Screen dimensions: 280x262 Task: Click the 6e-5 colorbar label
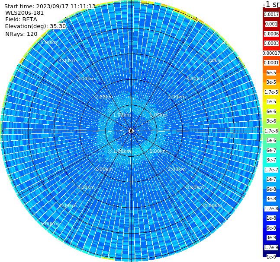click(x=271, y=73)
